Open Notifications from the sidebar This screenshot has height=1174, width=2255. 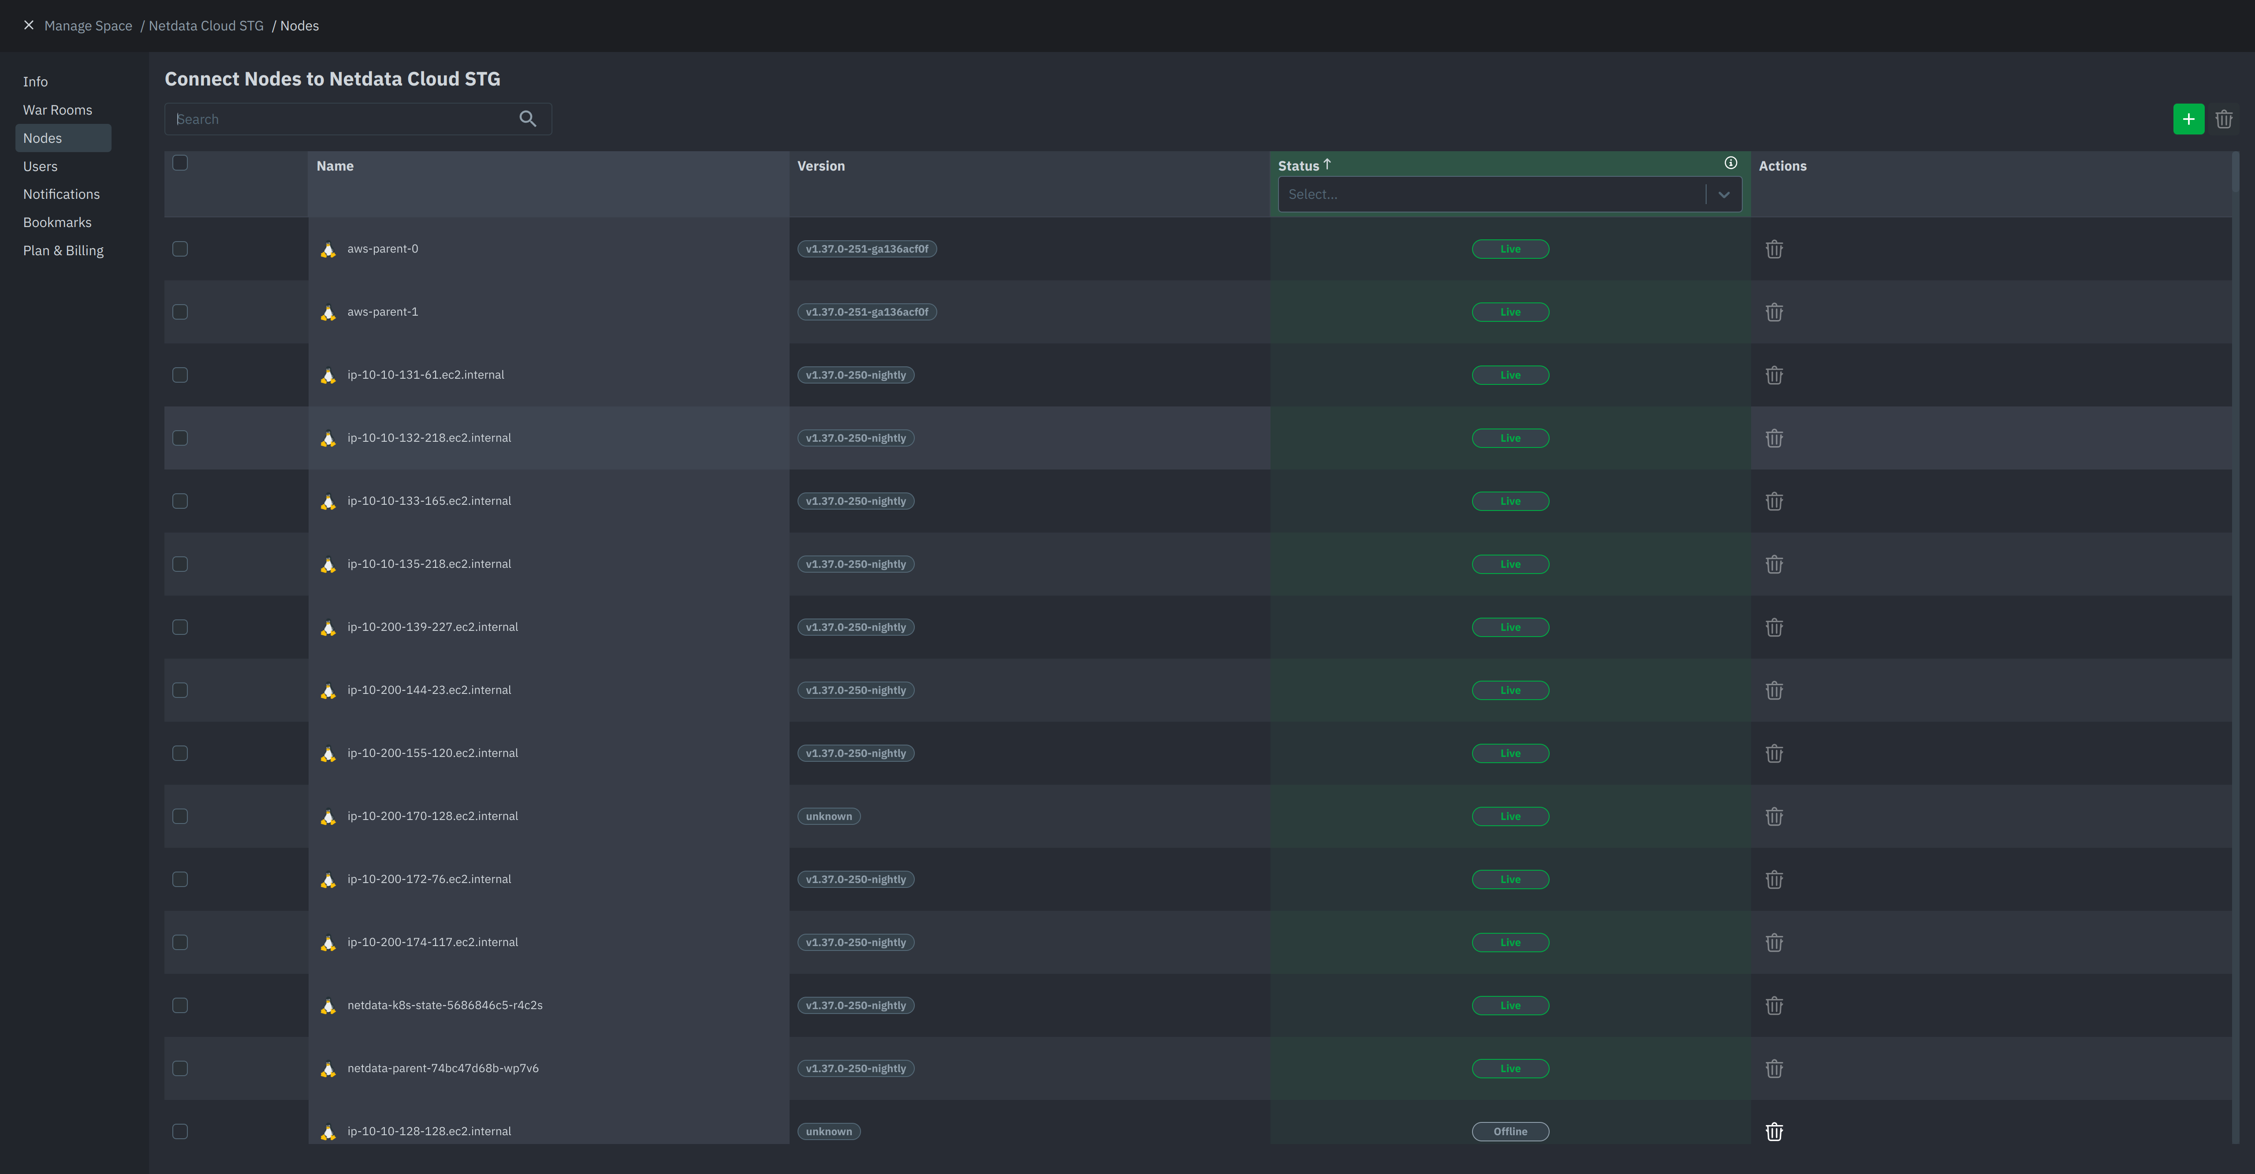point(61,194)
